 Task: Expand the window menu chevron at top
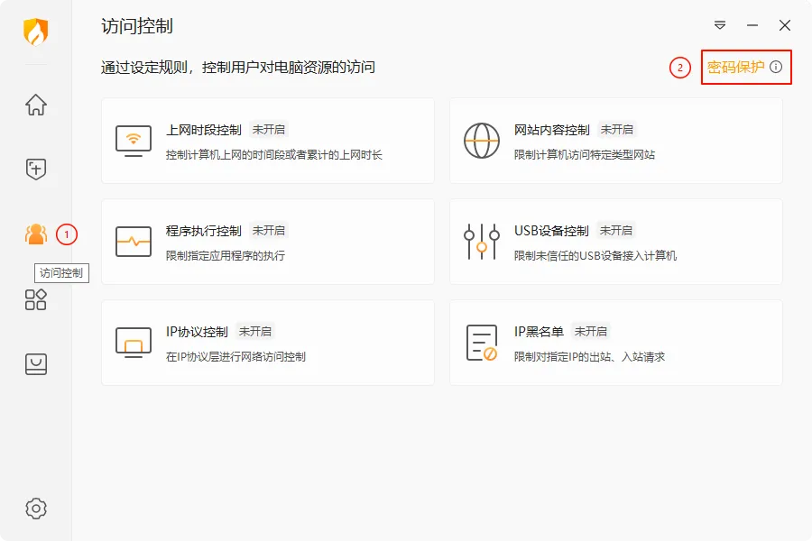[x=719, y=26]
